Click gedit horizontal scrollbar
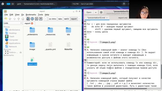 [x=115, y=88]
